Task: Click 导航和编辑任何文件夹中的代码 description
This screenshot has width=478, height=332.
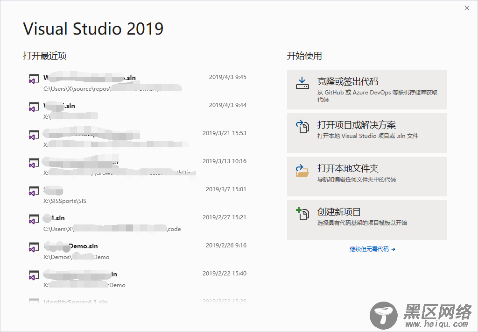Action: point(356,179)
